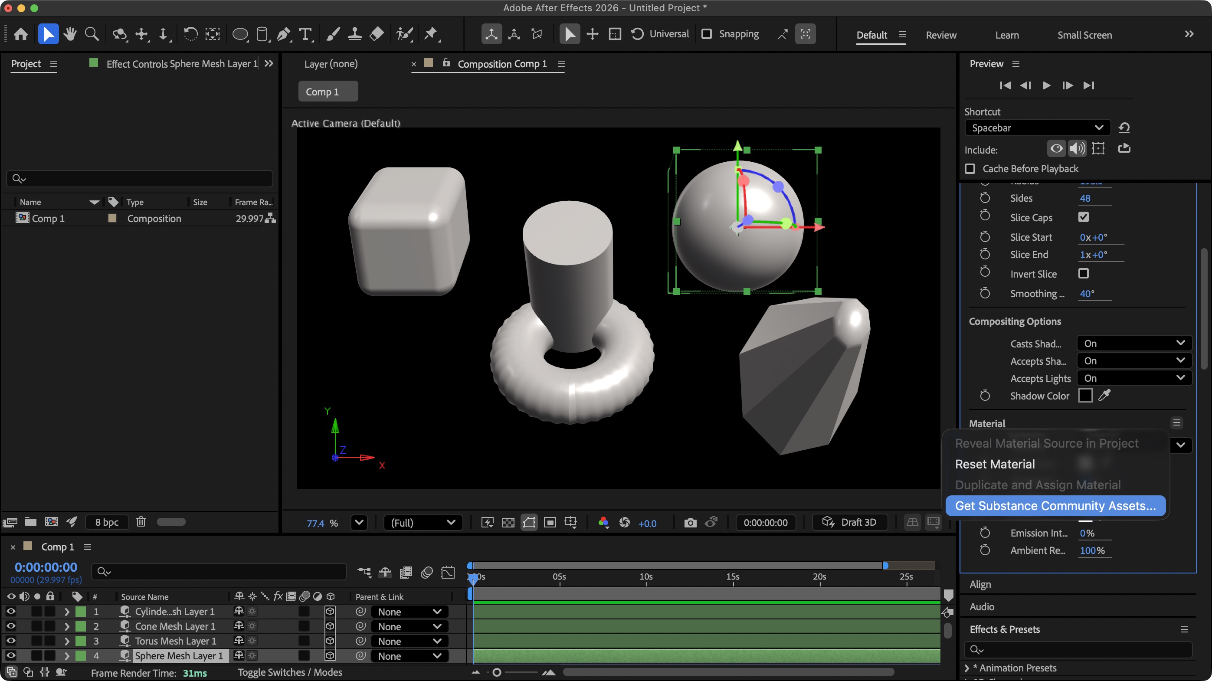Select the Hand tool in the toolbar
Image resolution: width=1212 pixels, height=681 pixels.
pos(70,33)
